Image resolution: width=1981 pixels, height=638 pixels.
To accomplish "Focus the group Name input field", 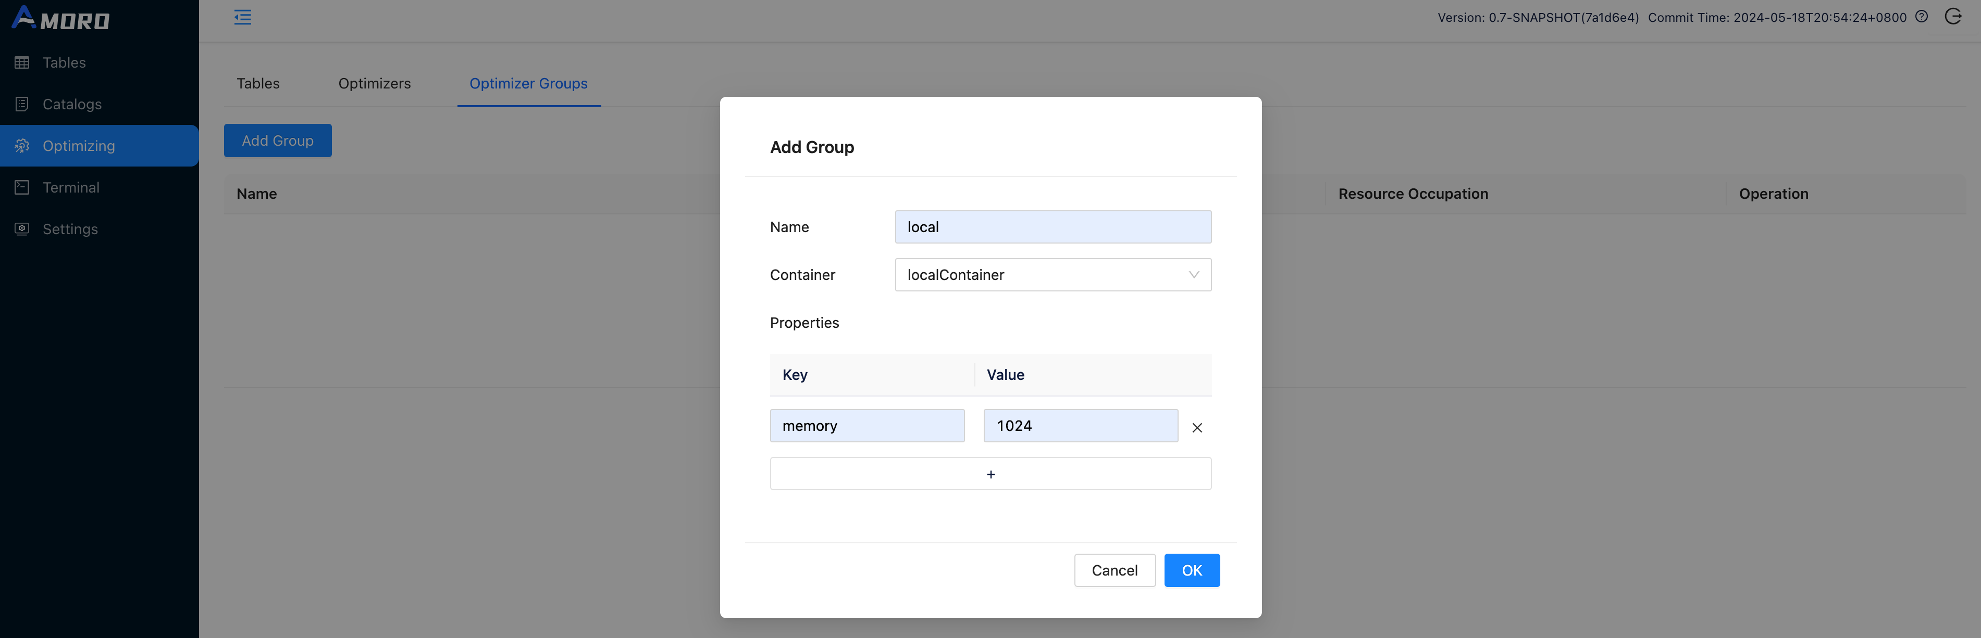I will pos(1052,227).
